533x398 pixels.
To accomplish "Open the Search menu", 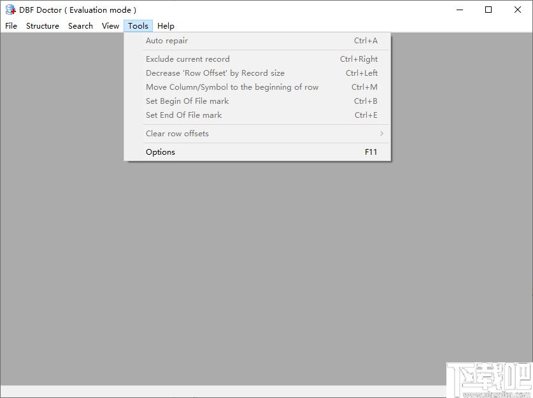I will (x=81, y=26).
